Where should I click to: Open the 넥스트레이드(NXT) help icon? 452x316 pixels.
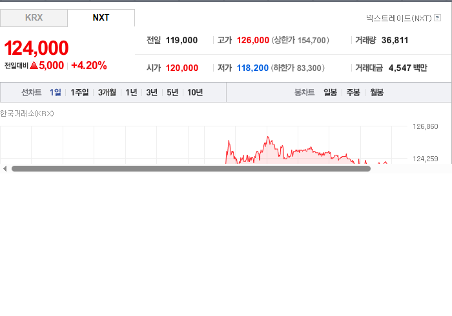tap(437, 18)
